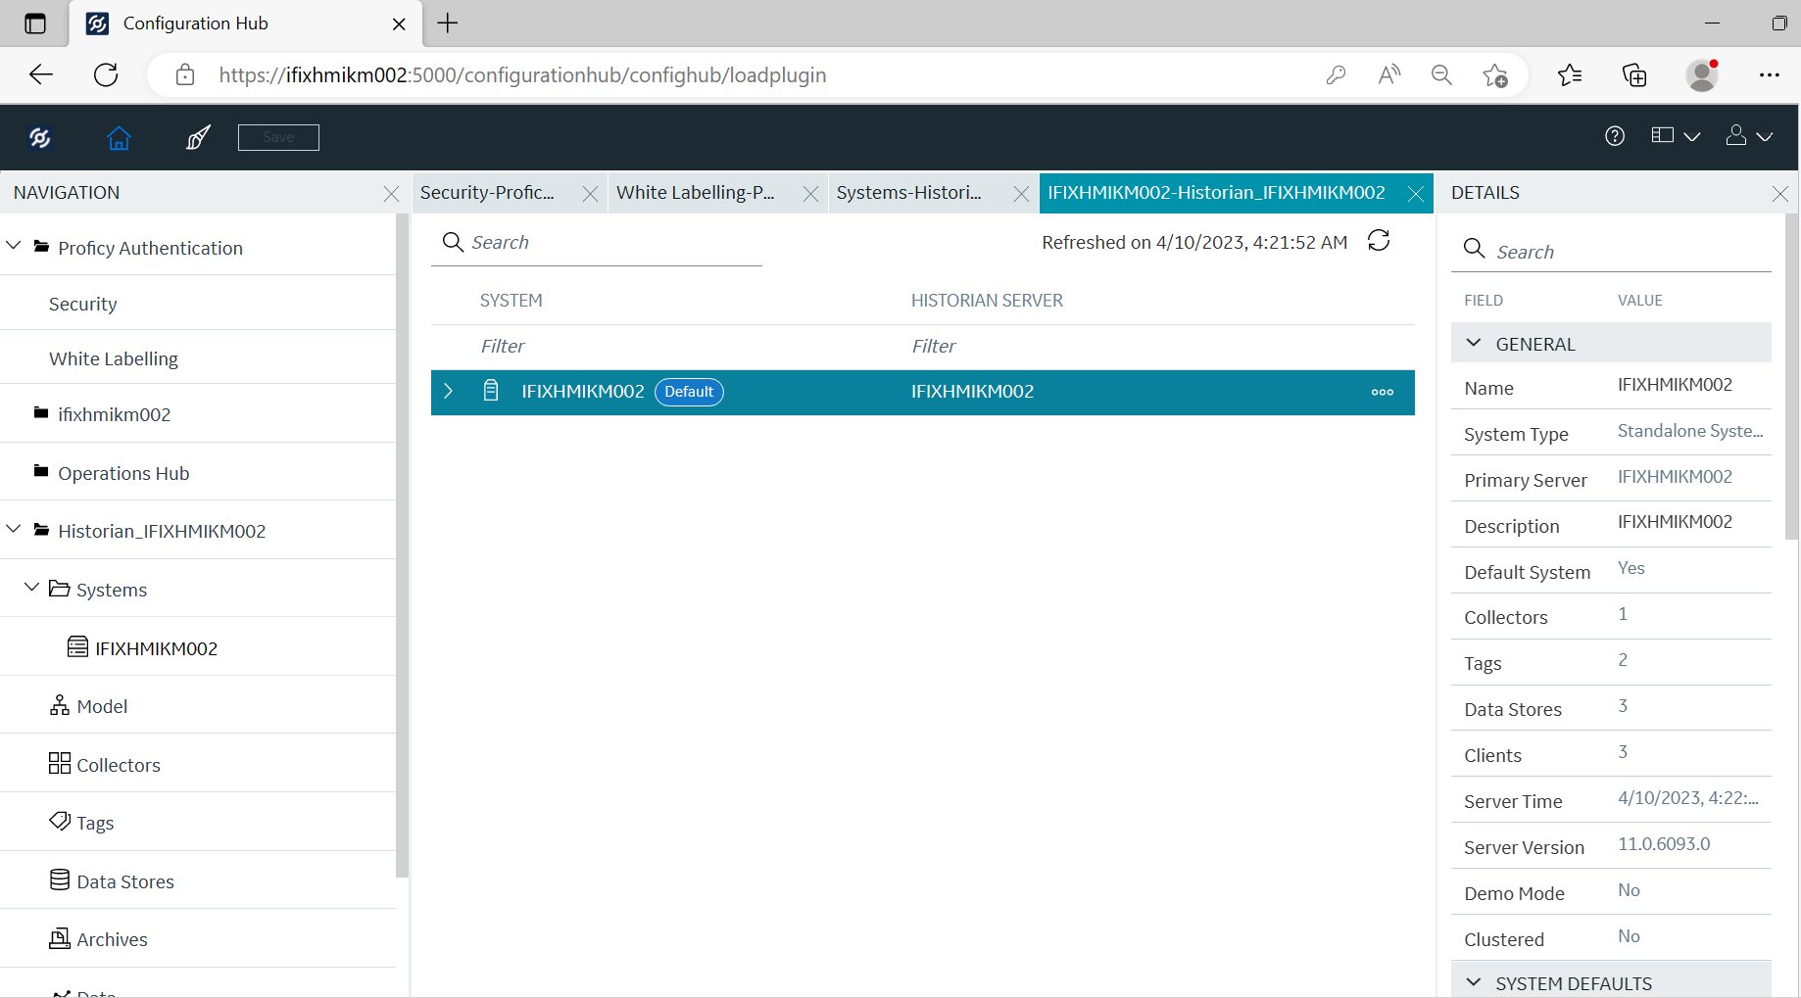The height and width of the screenshot is (998, 1801).
Task: Go to the Home icon
Action: tap(119, 138)
